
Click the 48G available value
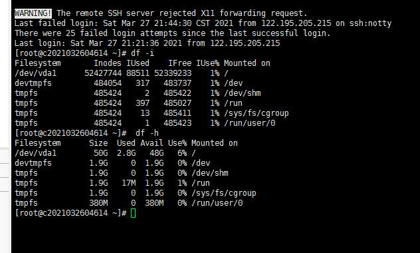(x=156, y=153)
